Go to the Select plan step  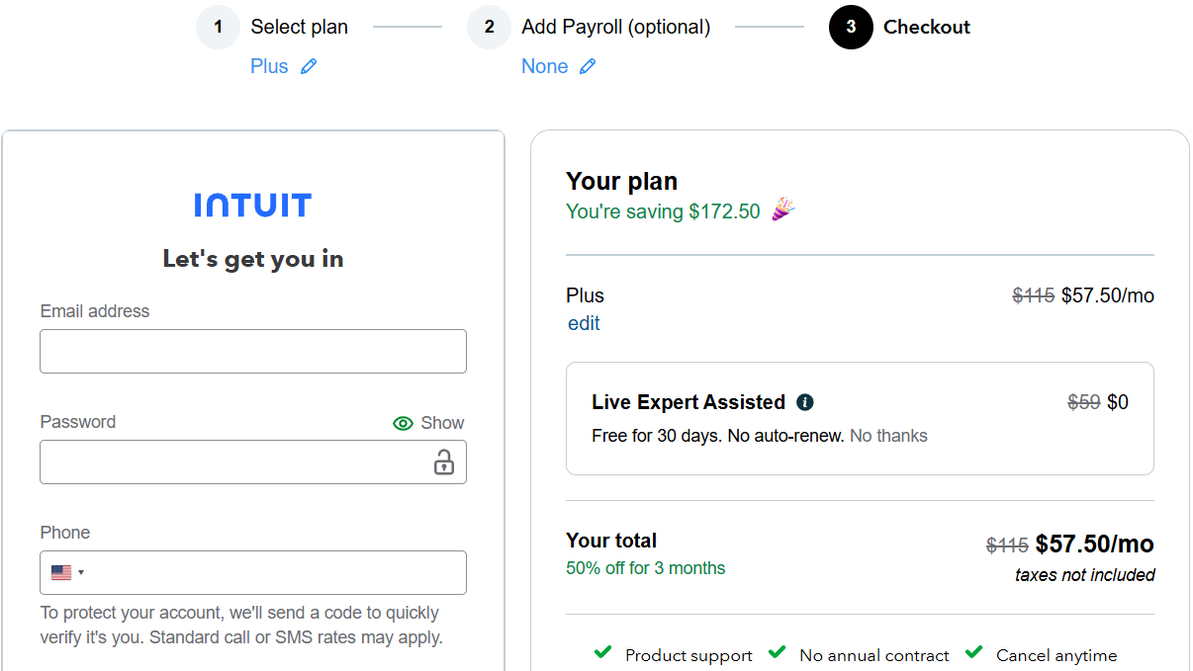click(x=299, y=27)
